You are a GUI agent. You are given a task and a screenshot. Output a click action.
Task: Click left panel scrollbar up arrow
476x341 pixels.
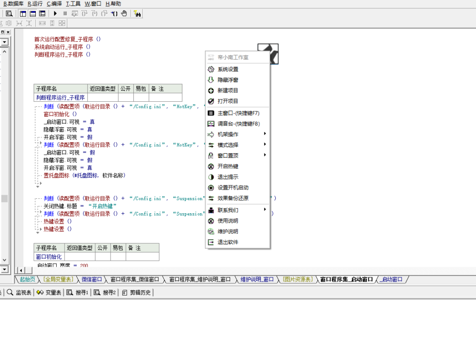coord(4,52)
